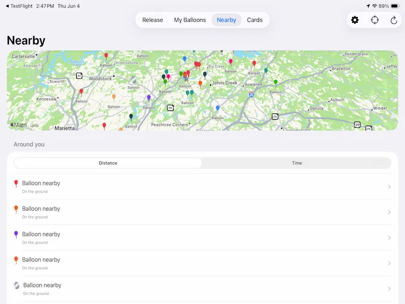405x304 pixels.
Task: Open the silver Balloon nearby row
Action: 202,288
